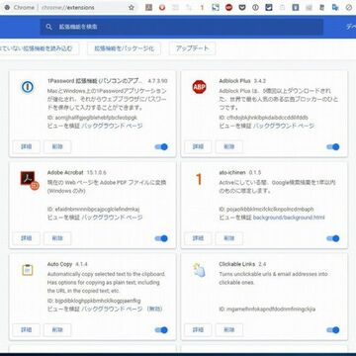Open 詳細 for Clickable Links
Screen dimensions: 356x356
point(198,330)
